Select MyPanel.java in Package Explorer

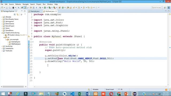pos(16,44)
